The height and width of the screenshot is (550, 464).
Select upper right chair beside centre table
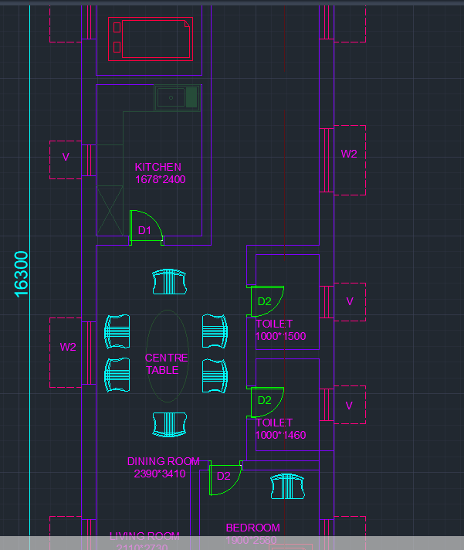tap(215, 331)
